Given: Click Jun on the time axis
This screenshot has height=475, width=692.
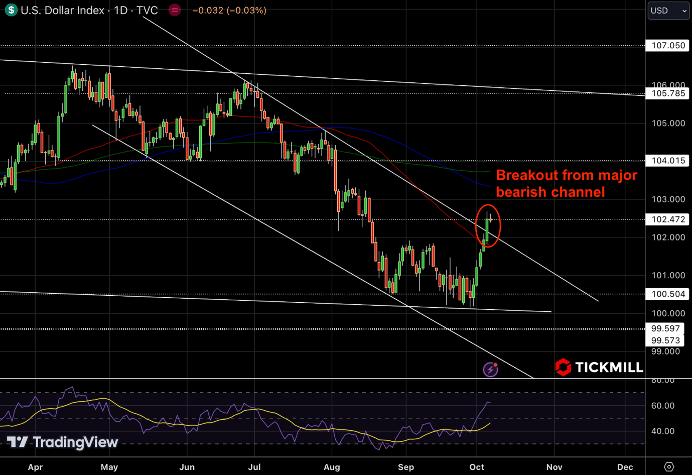Looking at the screenshot, I should click(x=187, y=467).
